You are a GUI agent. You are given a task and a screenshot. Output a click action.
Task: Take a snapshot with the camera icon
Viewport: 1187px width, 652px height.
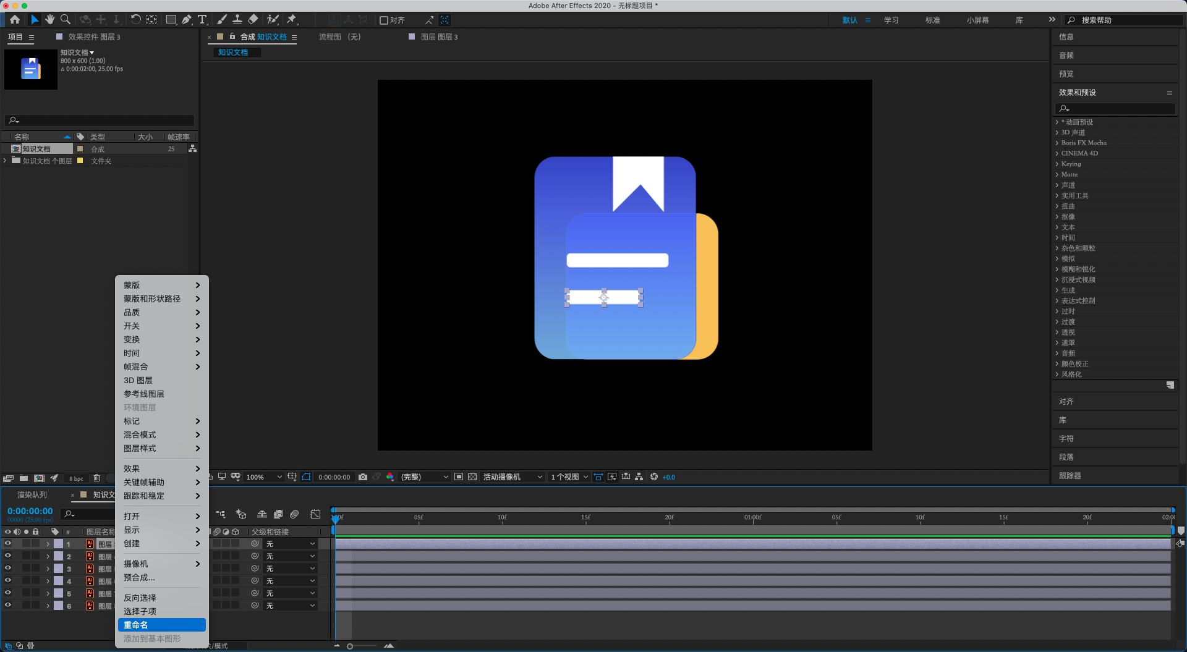pyautogui.click(x=363, y=477)
